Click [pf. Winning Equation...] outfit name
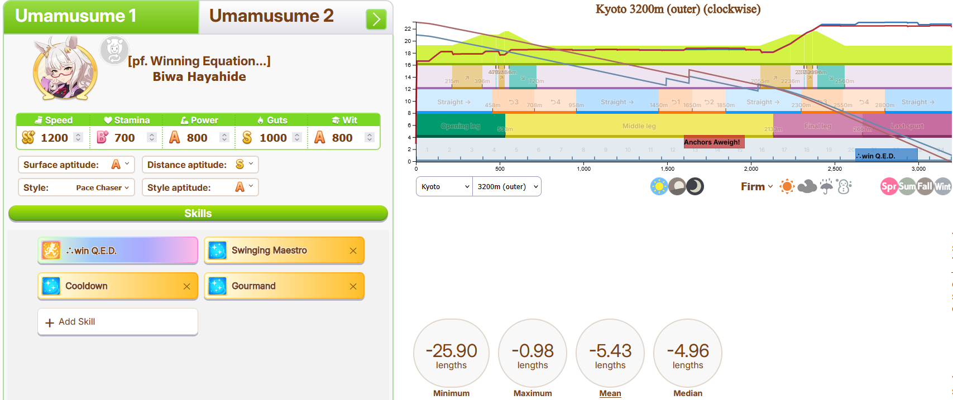Image resolution: width=953 pixels, height=400 pixels. pos(199,61)
